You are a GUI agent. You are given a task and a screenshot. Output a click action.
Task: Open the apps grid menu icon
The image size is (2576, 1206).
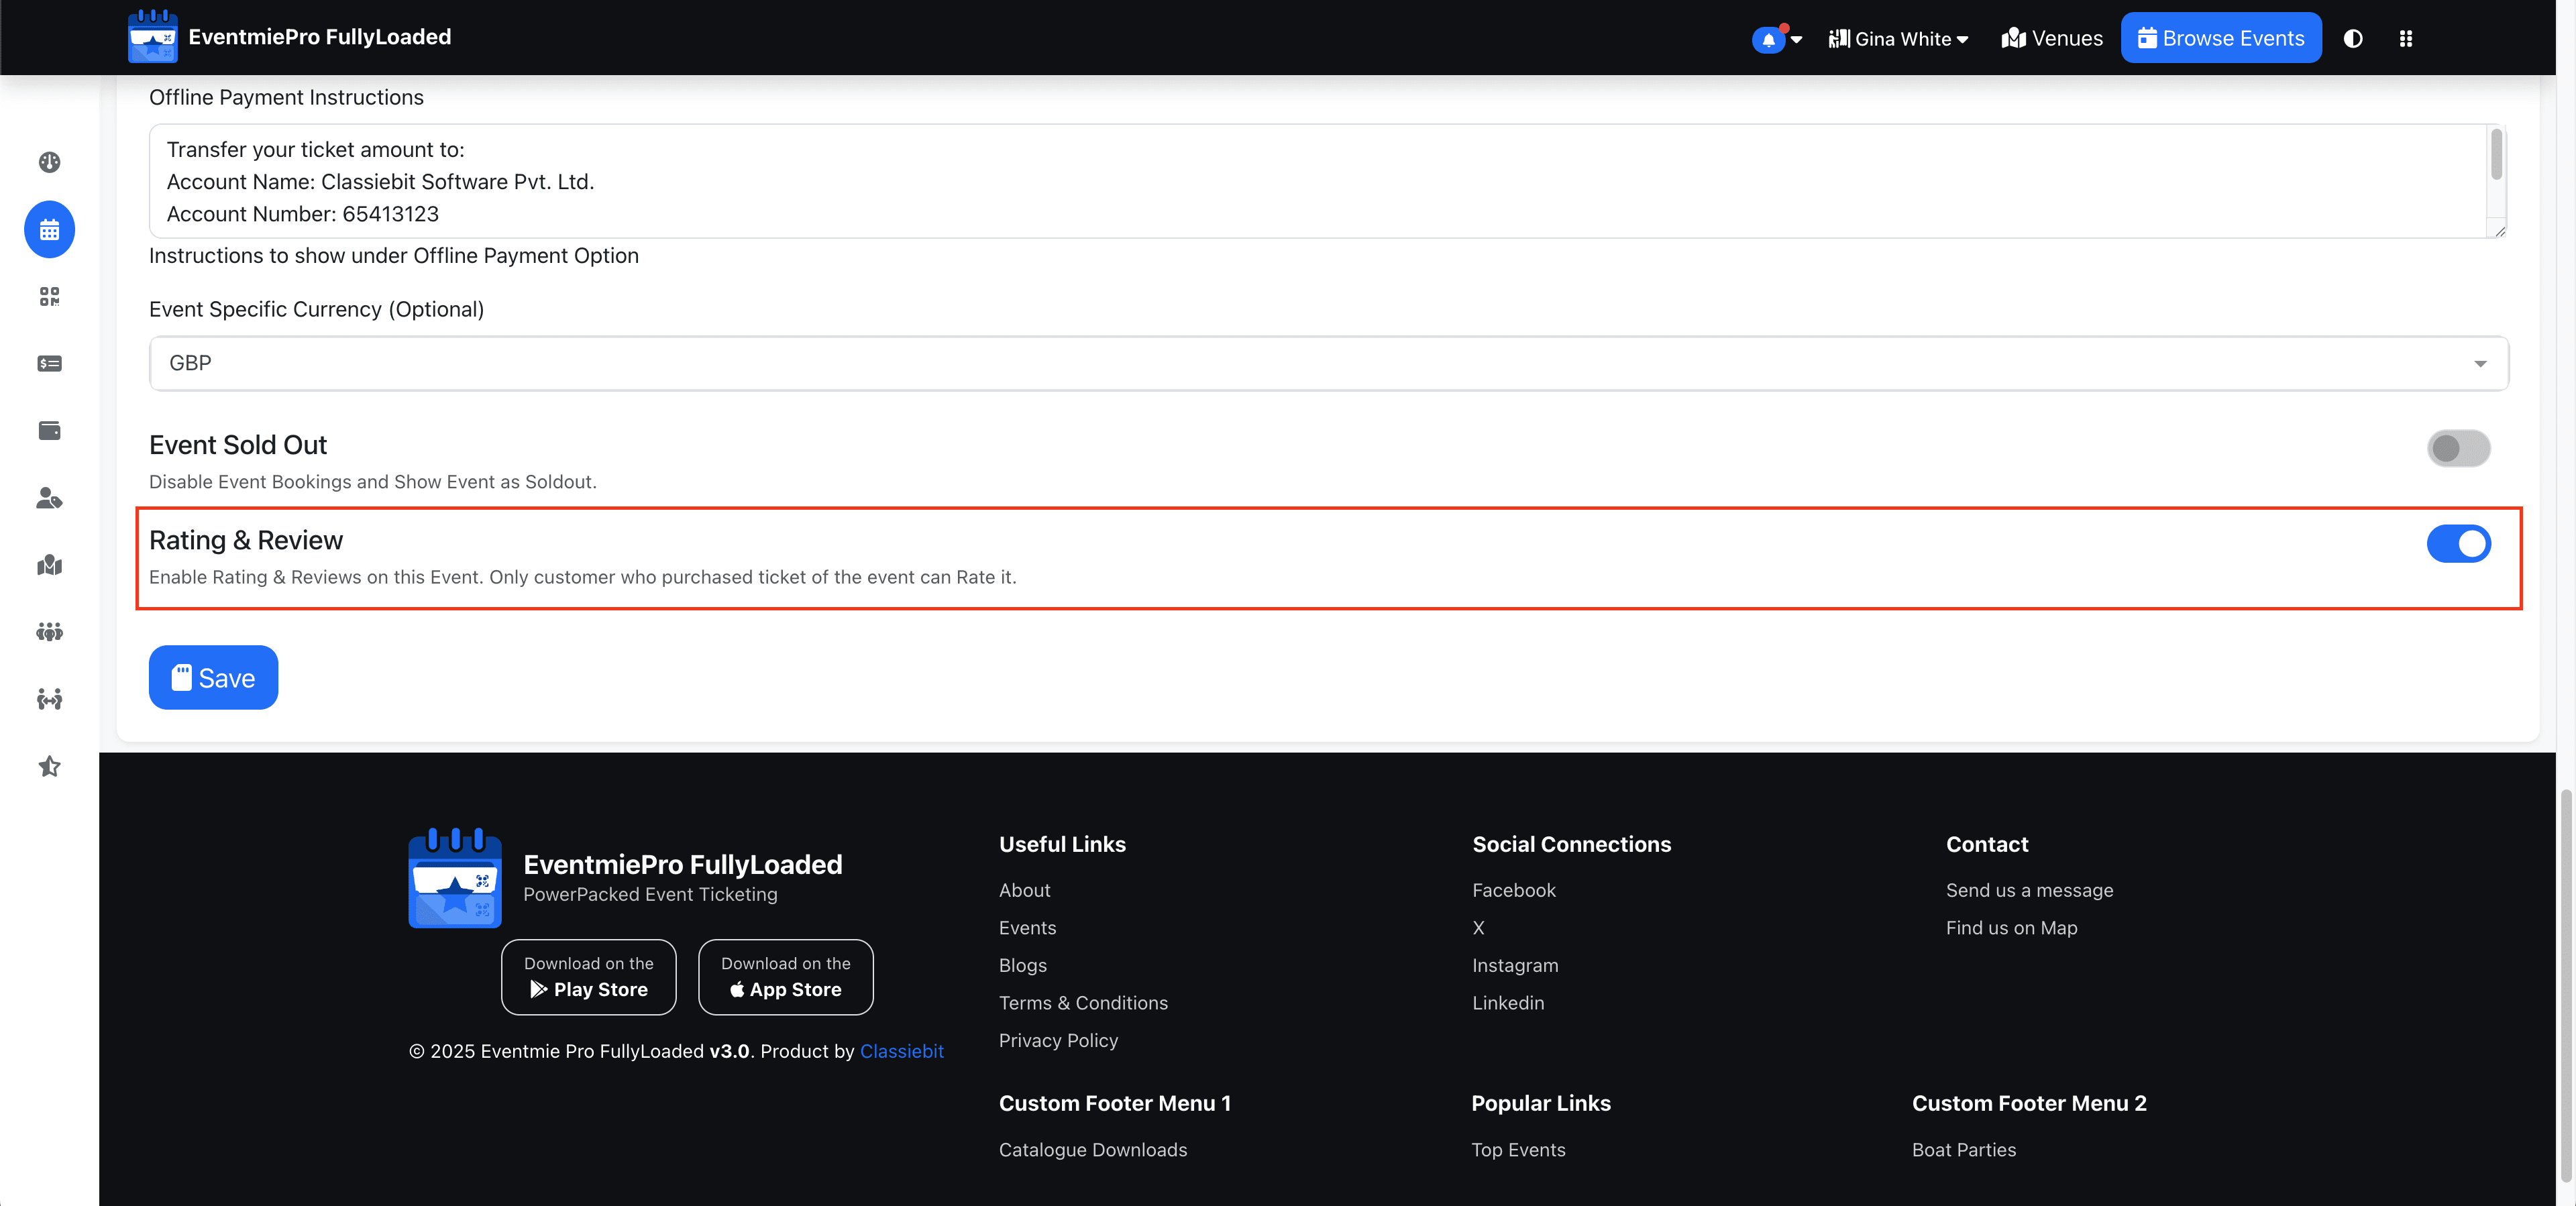tap(2405, 38)
